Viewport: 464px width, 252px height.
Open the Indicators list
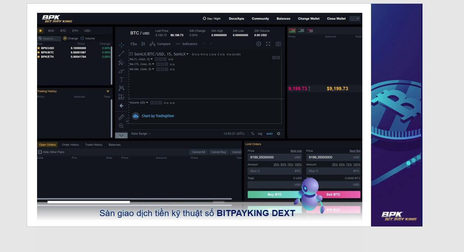click(x=187, y=44)
